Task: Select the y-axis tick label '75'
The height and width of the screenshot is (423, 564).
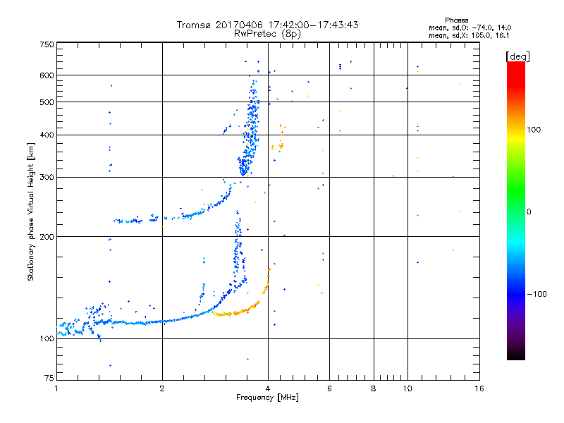Action: pos(49,378)
